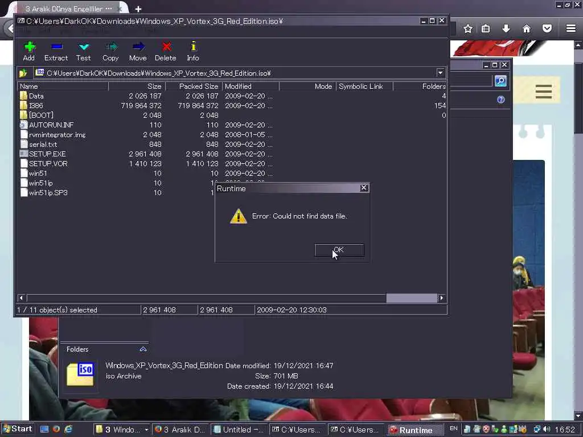
Task: Open the browser hamburger menu
Action: (571, 28)
